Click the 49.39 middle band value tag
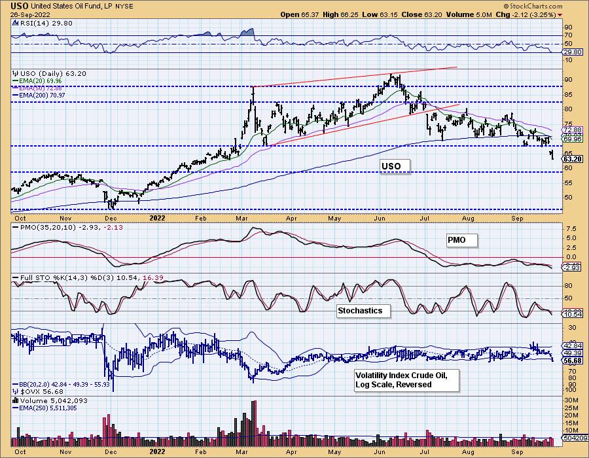 [x=573, y=353]
